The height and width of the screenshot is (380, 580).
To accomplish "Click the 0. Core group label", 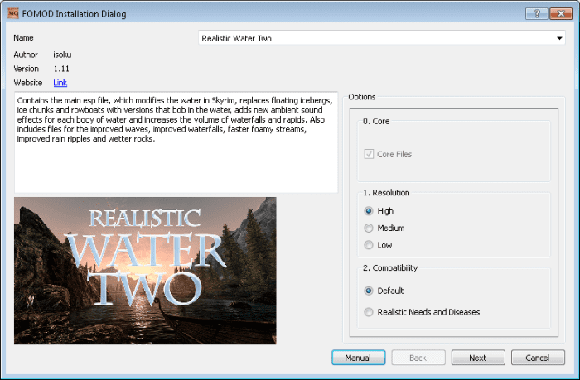I will (x=376, y=121).
